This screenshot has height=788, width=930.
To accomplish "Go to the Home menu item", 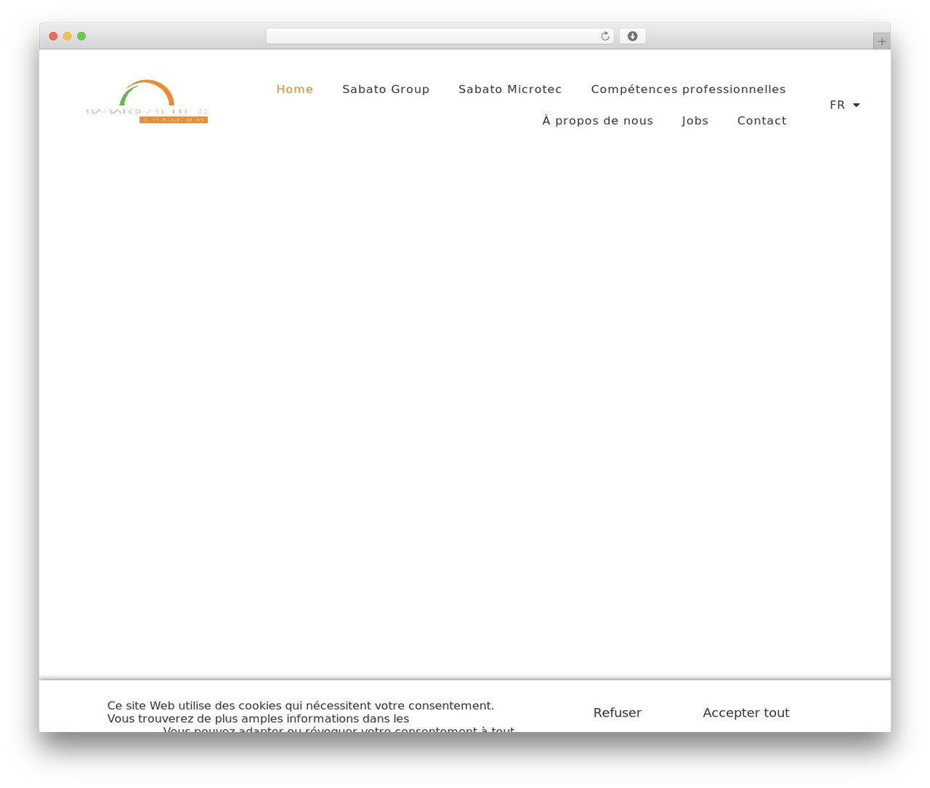I will (x=295, y=89).
